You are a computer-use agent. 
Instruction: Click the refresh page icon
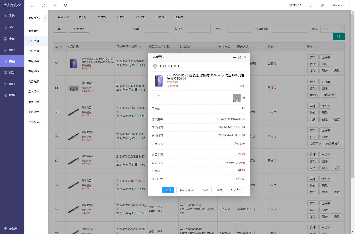65,5
